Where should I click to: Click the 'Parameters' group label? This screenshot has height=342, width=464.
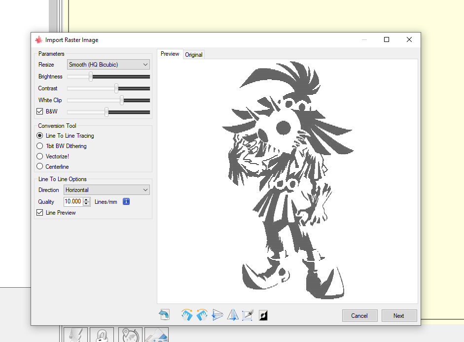[x=51, y=54]
